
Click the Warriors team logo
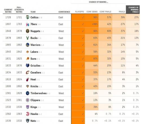(28, 45)
